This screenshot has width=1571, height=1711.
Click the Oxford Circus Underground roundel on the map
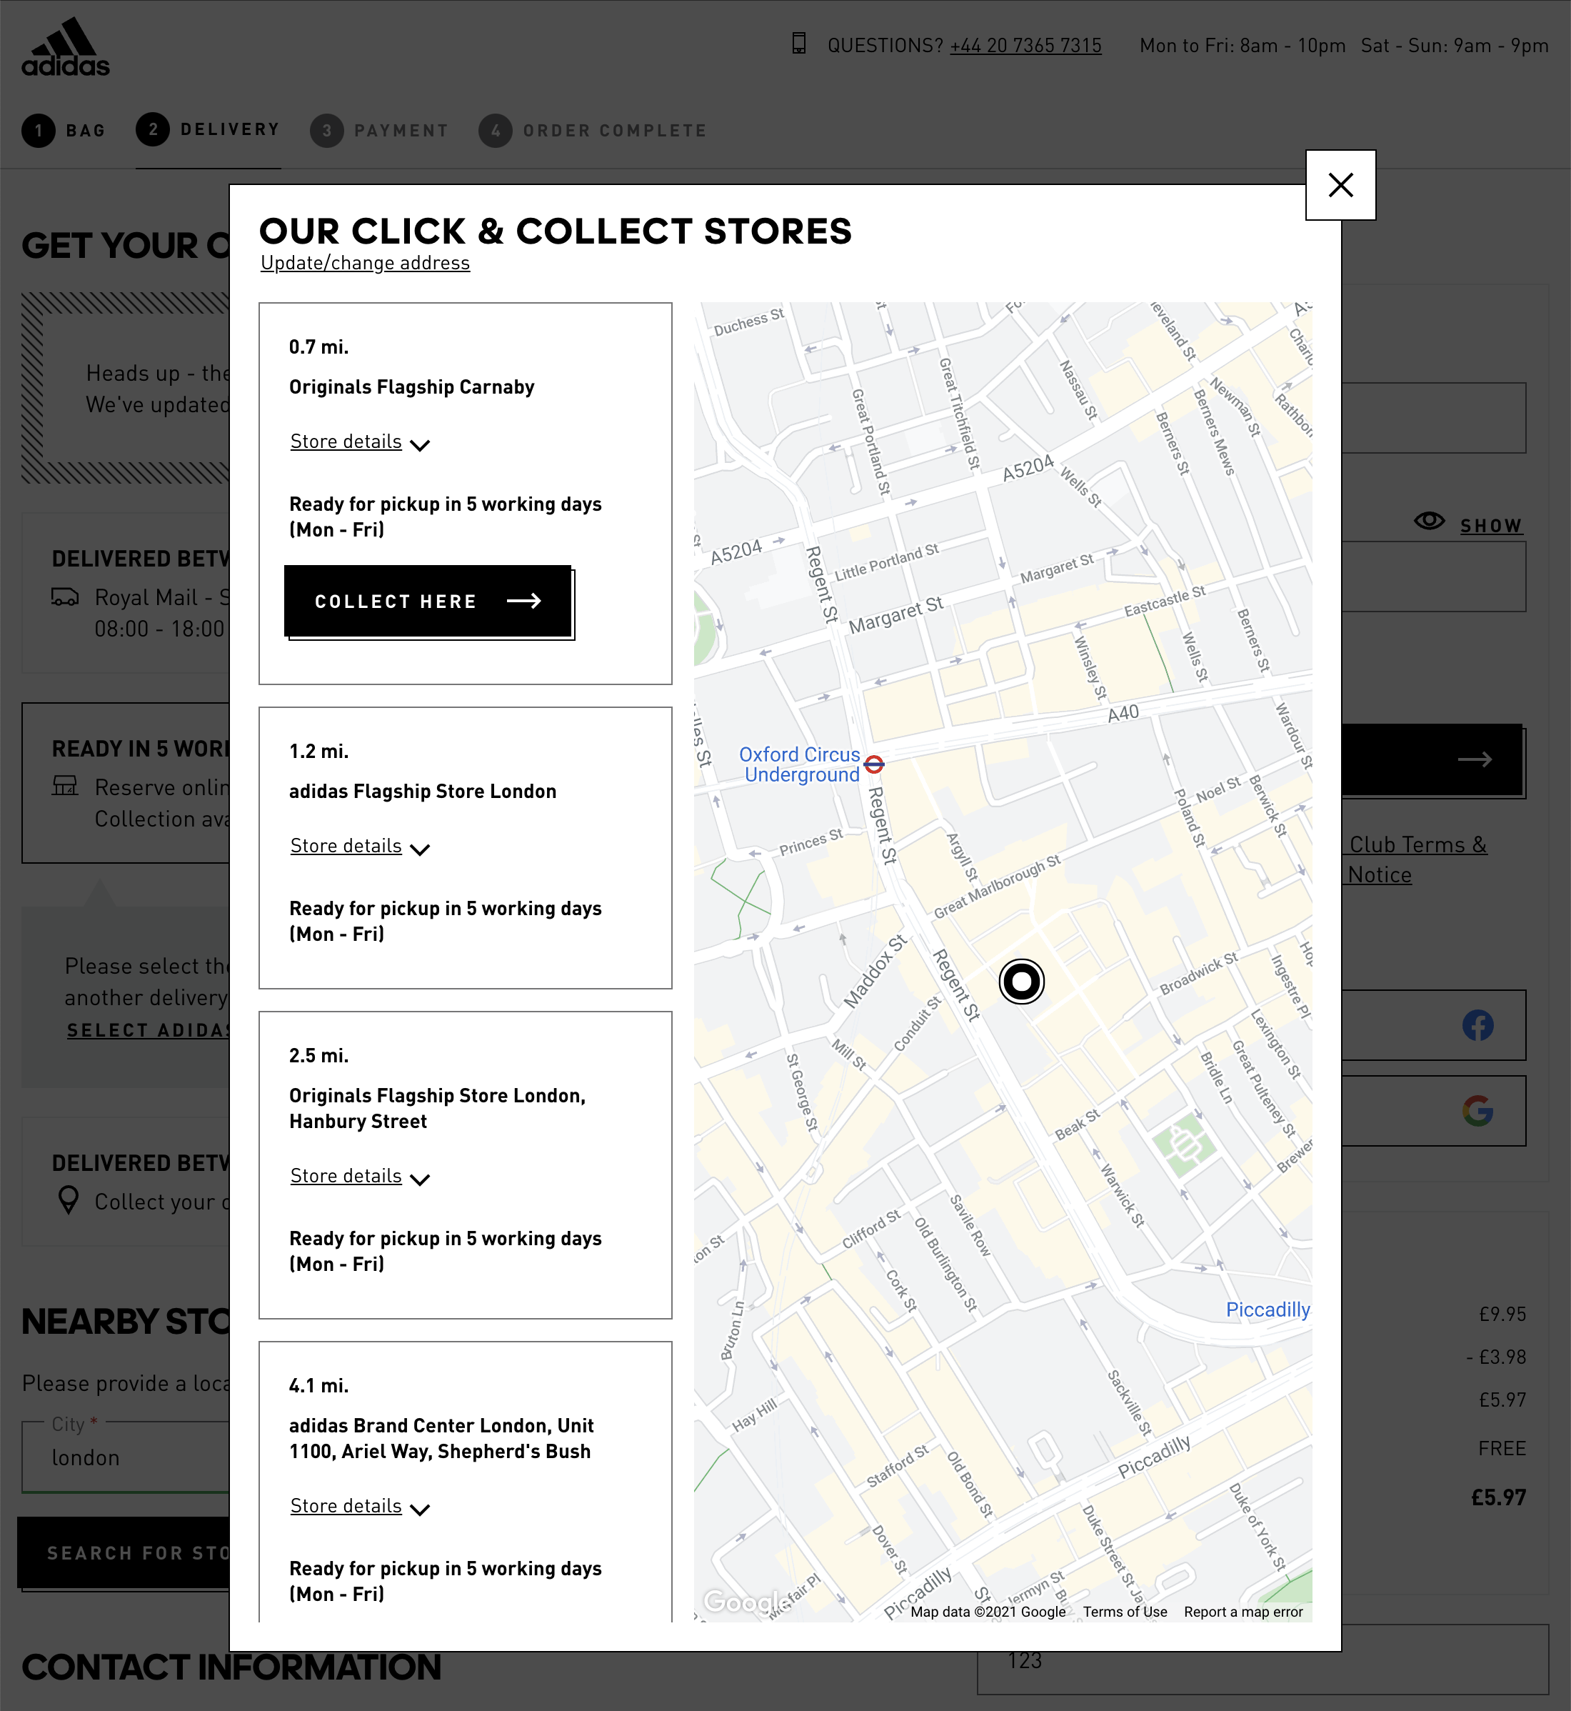874,764
